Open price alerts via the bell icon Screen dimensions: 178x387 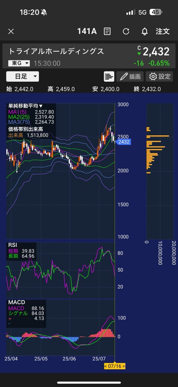(x=145, y=31)
